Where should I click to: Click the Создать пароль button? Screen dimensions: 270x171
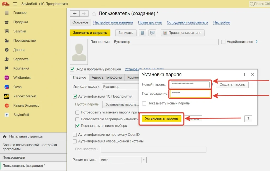point(232,84)
